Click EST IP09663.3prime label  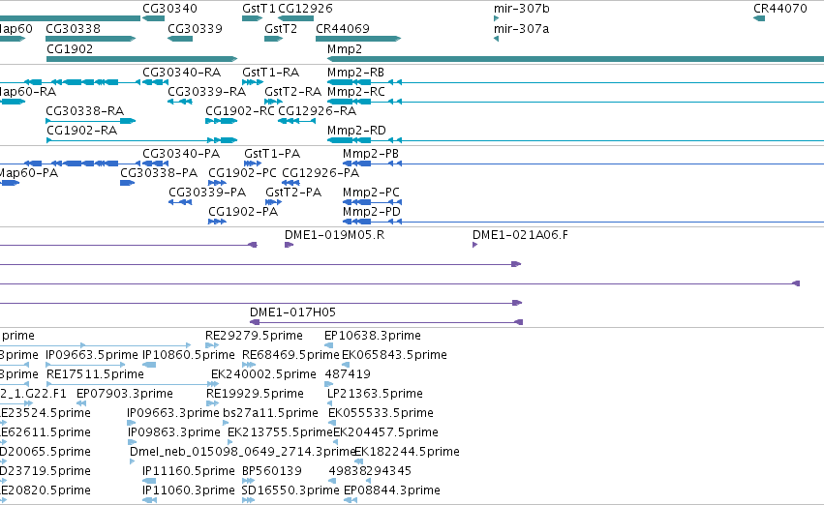(x=173, y=413)
